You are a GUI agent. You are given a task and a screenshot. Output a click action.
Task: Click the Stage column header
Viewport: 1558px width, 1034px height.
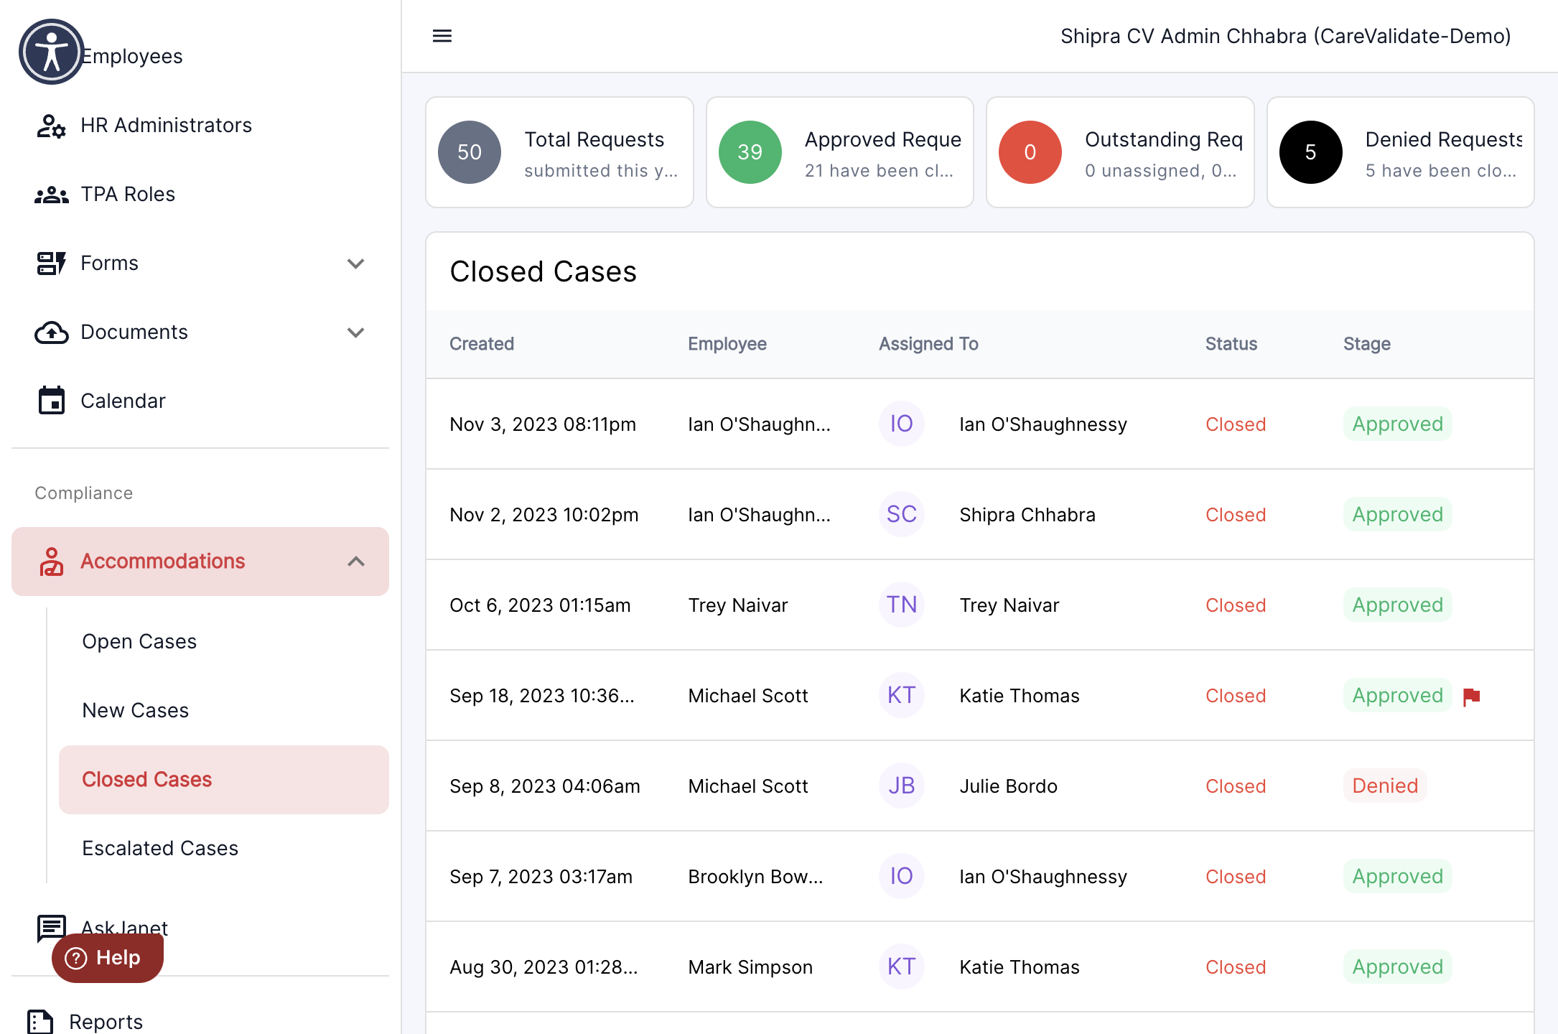(x=1367, y=344)
